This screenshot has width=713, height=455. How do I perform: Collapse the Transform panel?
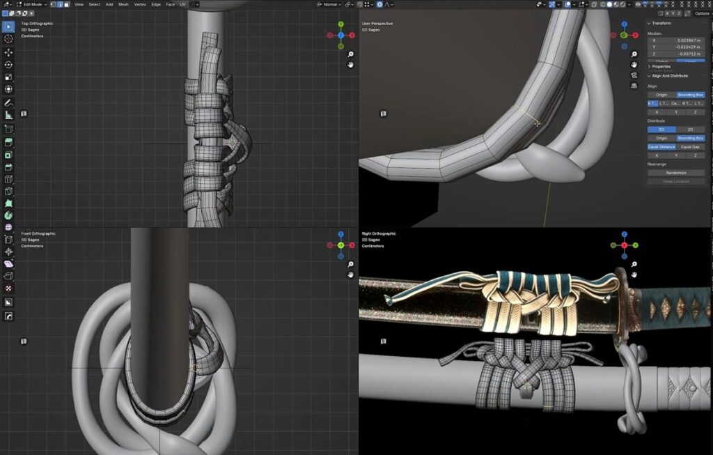click(x=650, y=23)
